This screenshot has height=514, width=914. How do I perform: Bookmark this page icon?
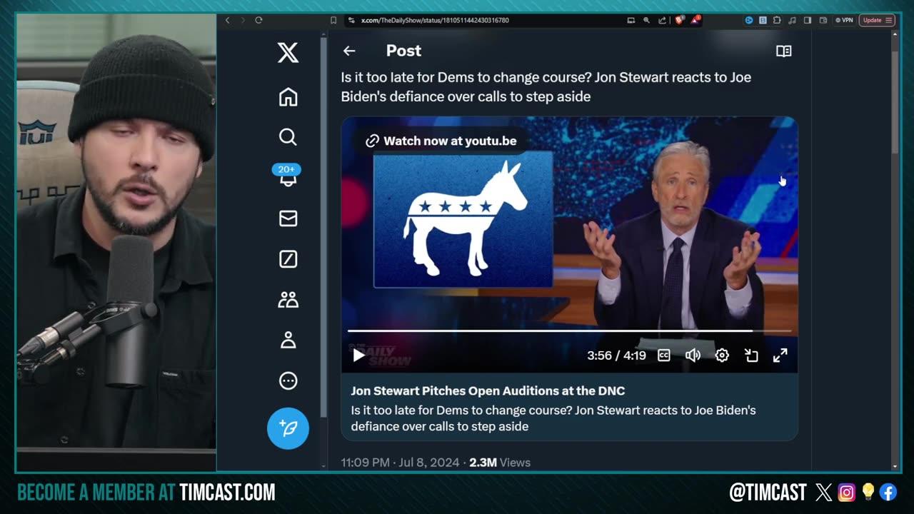(x=333, y=20)
